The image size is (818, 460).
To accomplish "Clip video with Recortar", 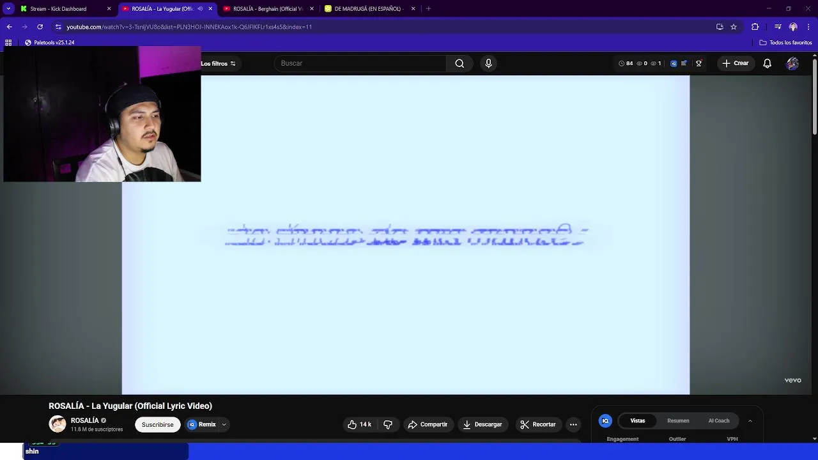I will point(538,424).
